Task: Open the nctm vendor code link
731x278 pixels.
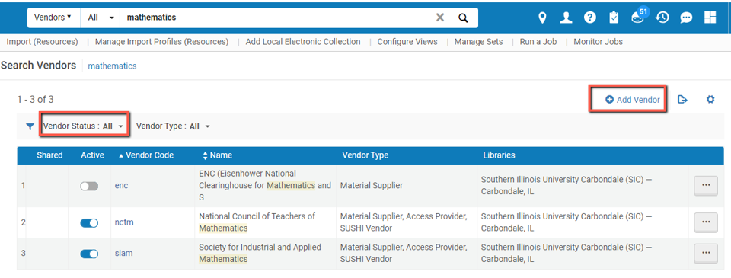Action: click(124, 222)
